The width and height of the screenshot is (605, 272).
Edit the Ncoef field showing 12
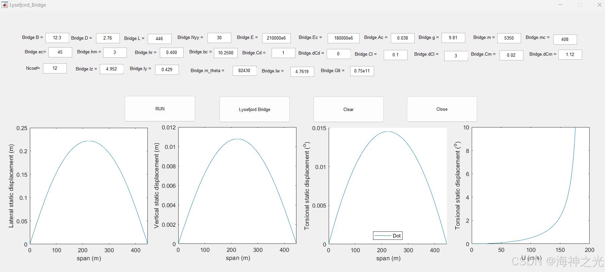tap(55, 68)
